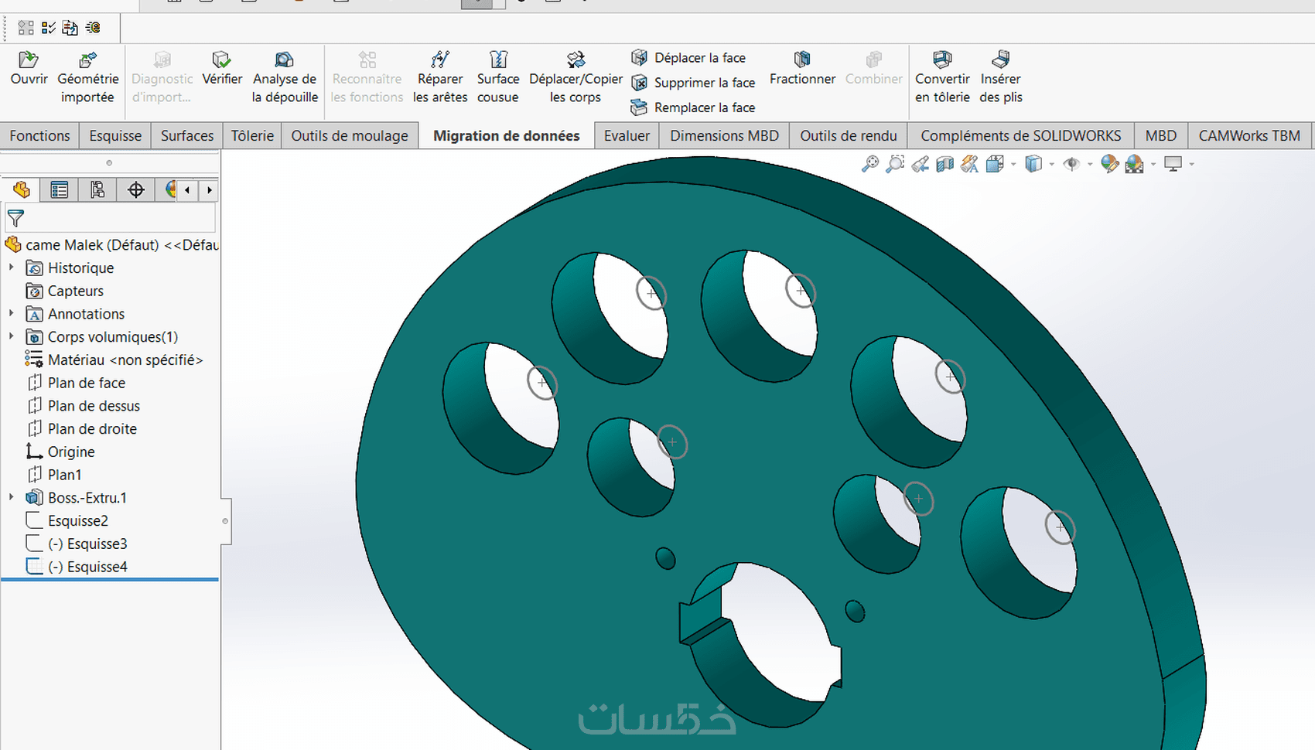Choose Déplacer/Copier les corps
The height and width of the screenshot is (750, 1315).
coord(576,77)
